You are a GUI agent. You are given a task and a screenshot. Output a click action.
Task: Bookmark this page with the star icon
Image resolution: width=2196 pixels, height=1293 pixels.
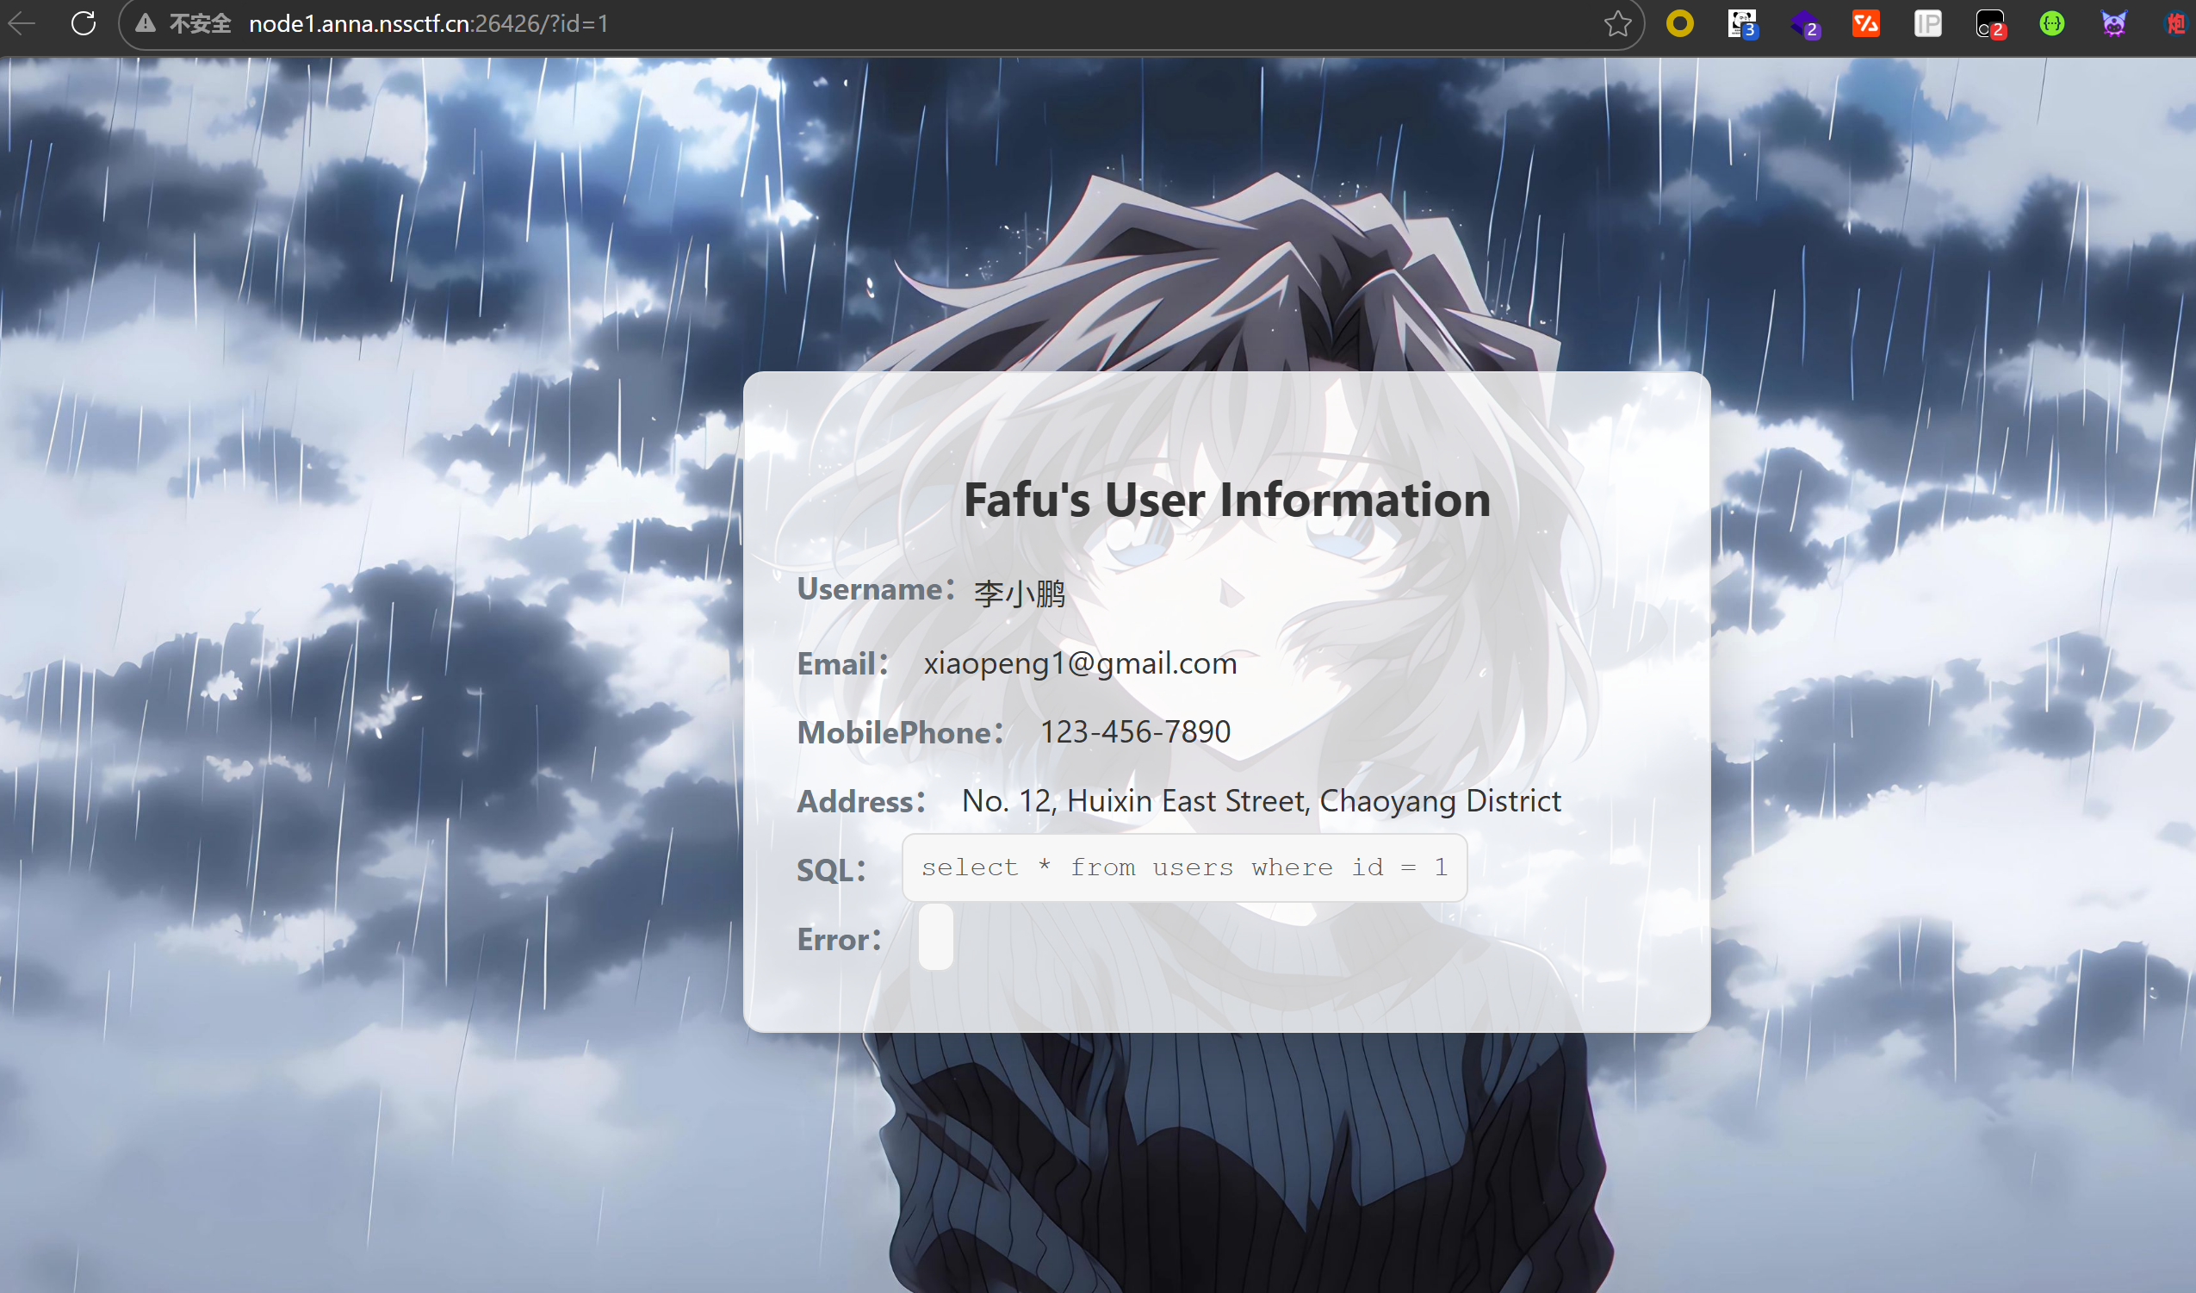(x=1617, y=23)
